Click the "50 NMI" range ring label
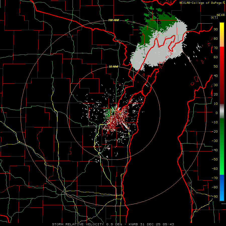 (x=114, y=67)
